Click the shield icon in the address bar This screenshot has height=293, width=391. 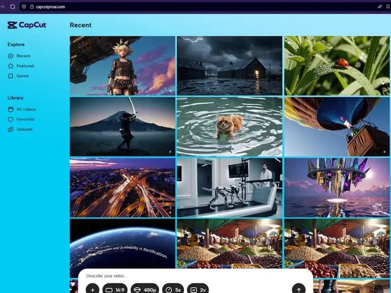coord(24,7)
